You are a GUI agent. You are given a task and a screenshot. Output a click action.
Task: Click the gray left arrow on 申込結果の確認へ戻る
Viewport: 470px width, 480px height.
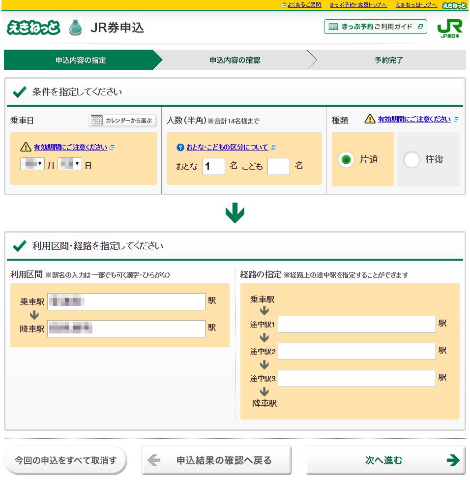tap(154, 460)
